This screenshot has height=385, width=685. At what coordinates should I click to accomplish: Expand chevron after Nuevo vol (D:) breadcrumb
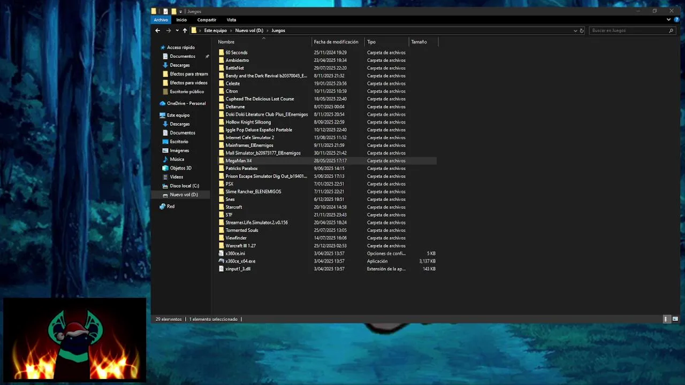(x=268, y=30)
